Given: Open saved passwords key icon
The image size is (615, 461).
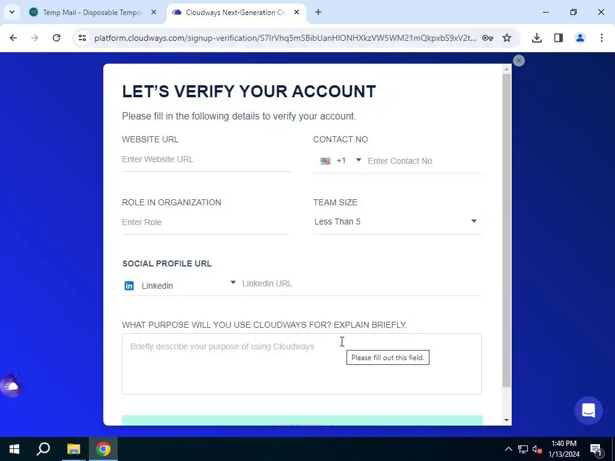Looking at the screenshot, I should point(488,38).
